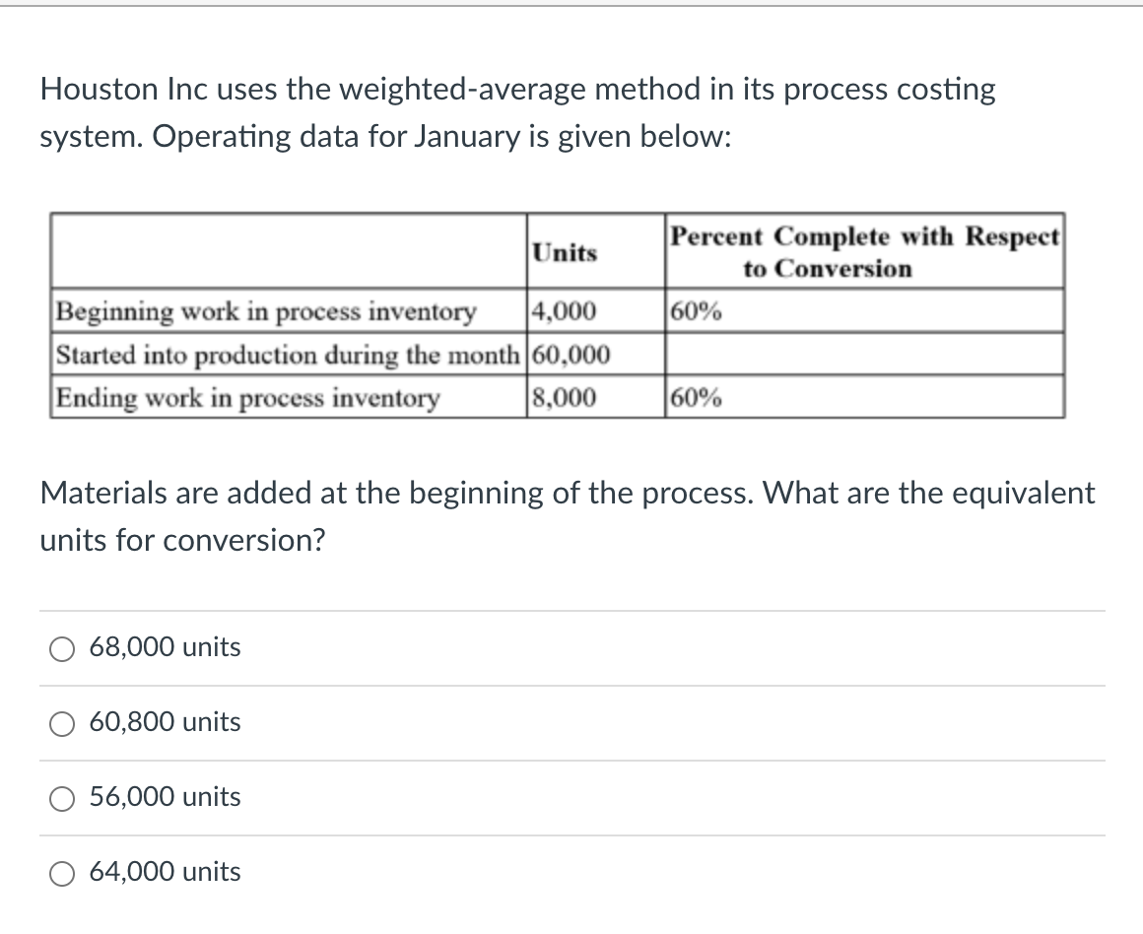
Task: Click the 8,000 units table cell
Action: (x=563, y=398)
